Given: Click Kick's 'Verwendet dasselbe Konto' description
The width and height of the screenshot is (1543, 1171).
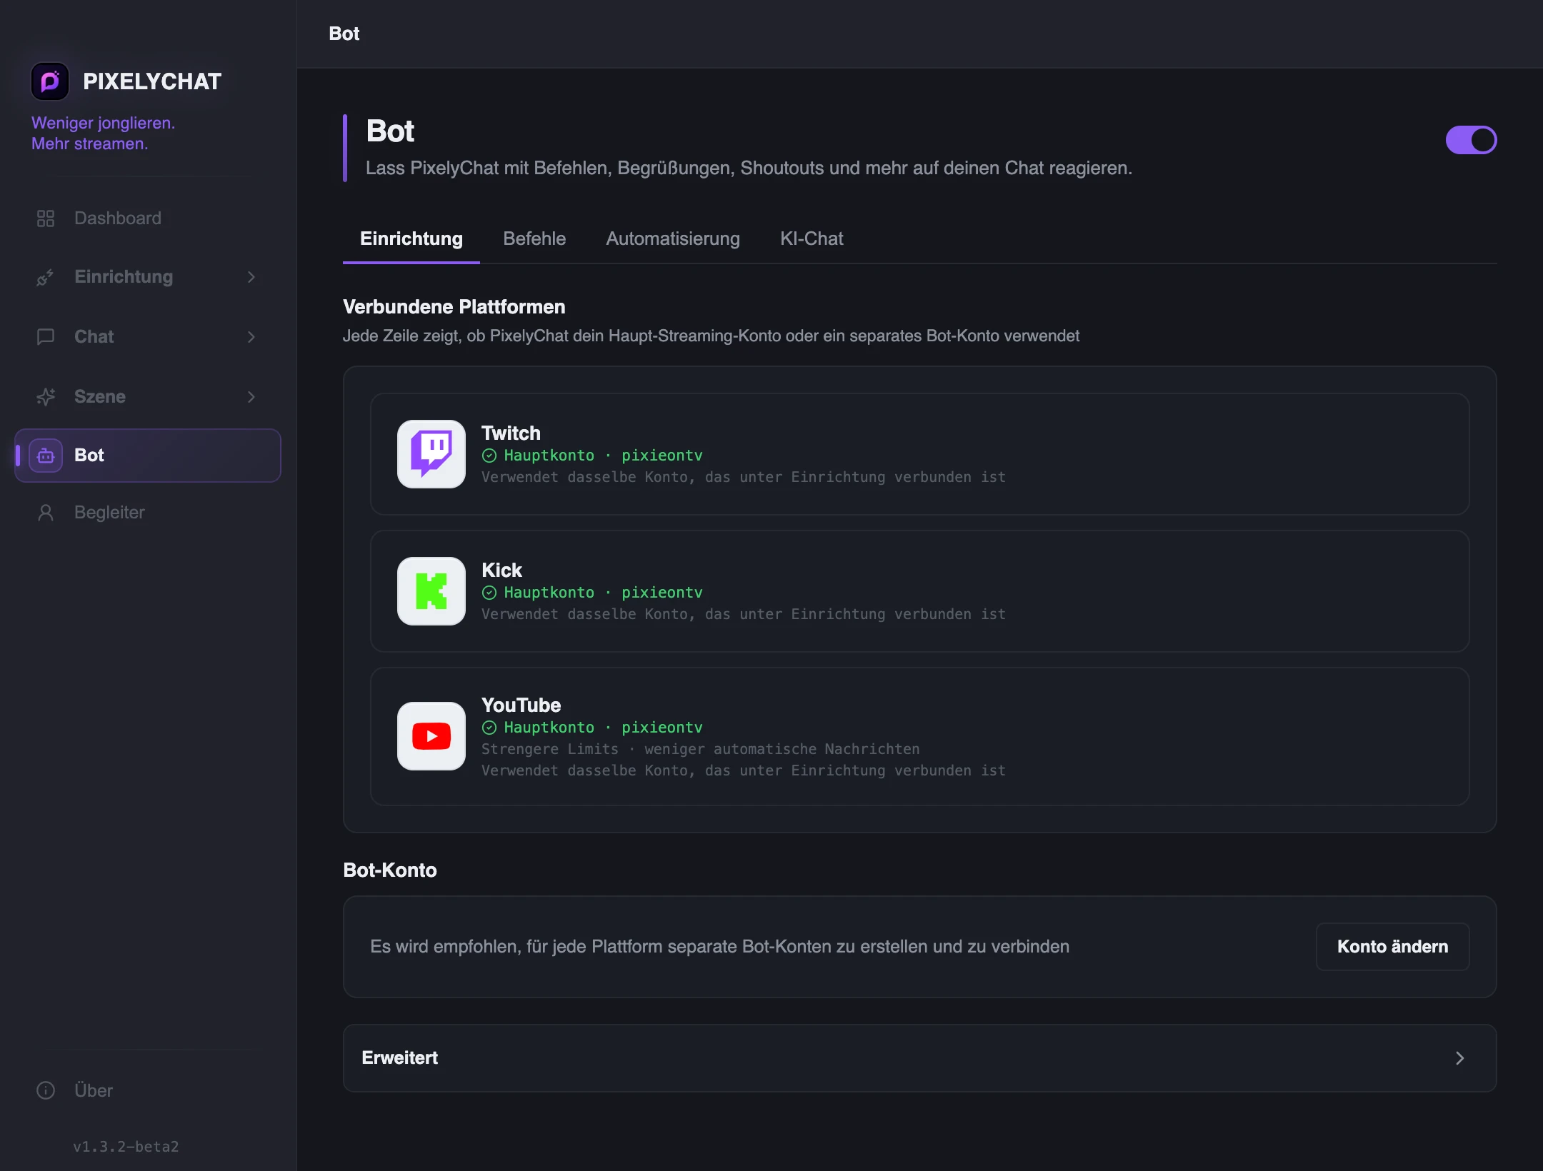Looking at the screenshot, I should [x=744, y=614].
